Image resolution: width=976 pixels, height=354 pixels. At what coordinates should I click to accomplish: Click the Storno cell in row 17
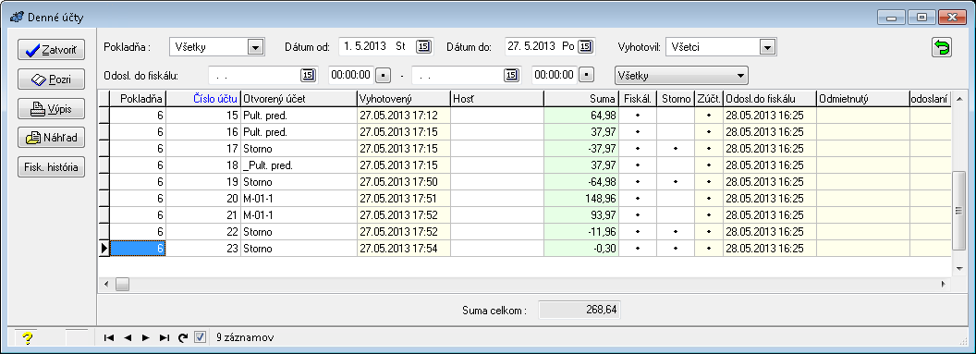pos(299,149)
